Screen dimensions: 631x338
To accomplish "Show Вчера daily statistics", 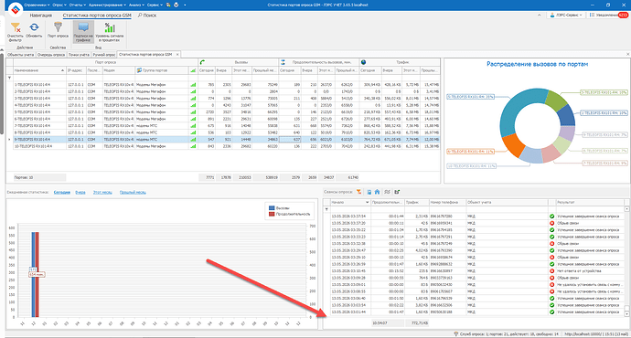I will click(x=80, y=193).
